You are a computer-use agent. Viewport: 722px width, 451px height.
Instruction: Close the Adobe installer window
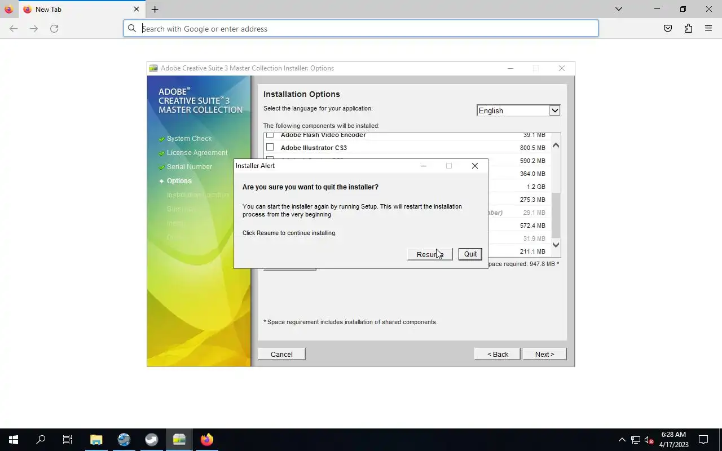[561, 68]
